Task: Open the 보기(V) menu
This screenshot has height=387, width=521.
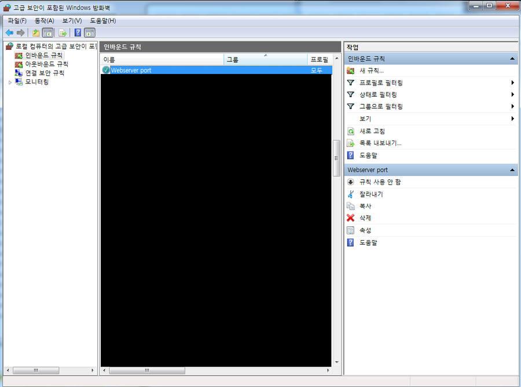Action: pyautogui.click(x=72, y=21)
